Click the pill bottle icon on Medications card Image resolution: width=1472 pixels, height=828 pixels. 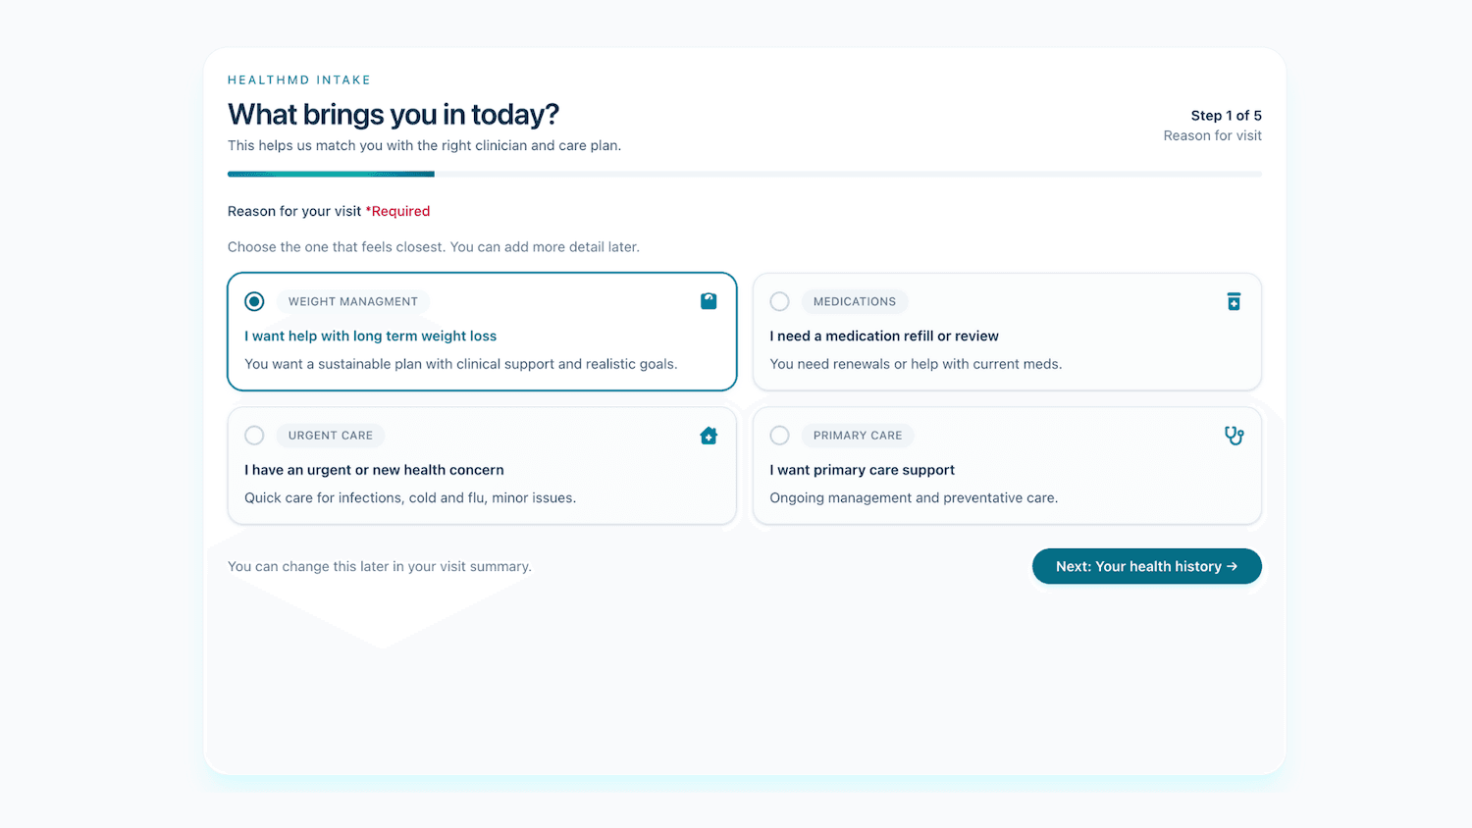click(1234, 301)
